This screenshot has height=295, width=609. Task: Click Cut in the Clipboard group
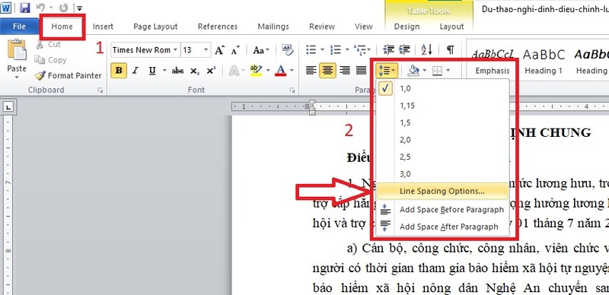(48, 45)
